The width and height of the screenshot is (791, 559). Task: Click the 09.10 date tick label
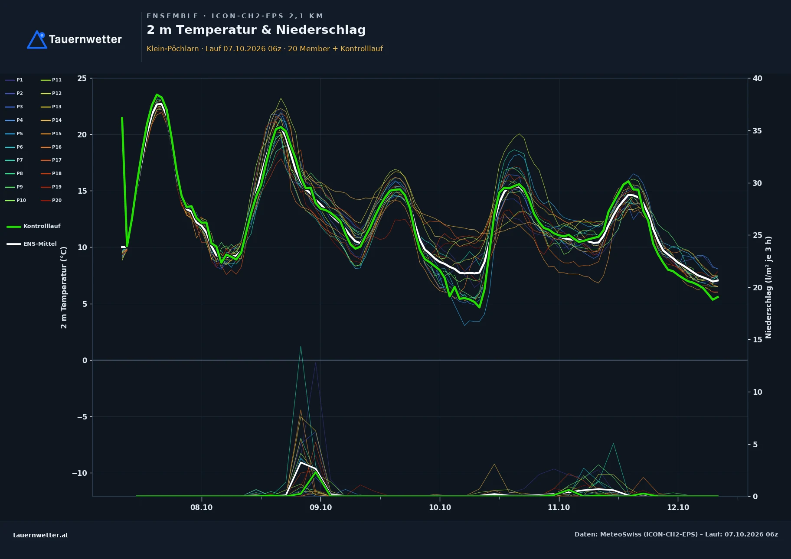pos(321,507)
